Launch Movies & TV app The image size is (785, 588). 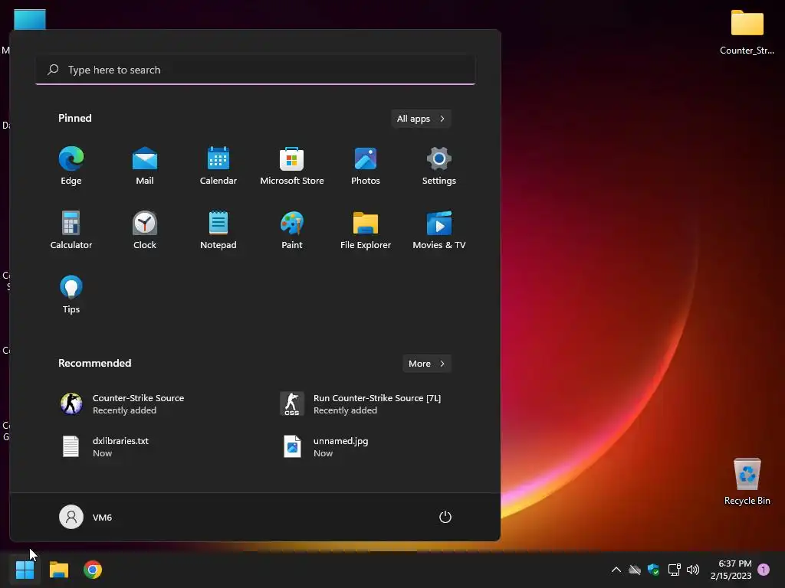(439, 230)
